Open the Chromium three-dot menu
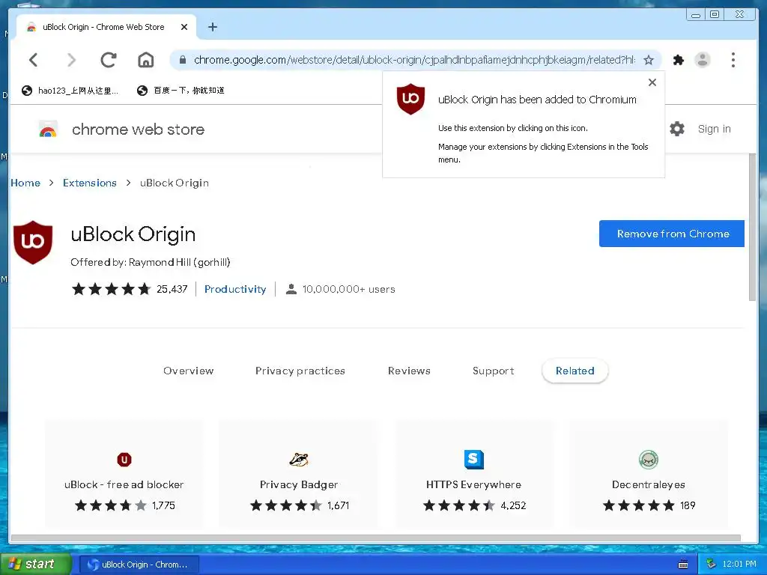767x575 pixels. coord(733,60)
